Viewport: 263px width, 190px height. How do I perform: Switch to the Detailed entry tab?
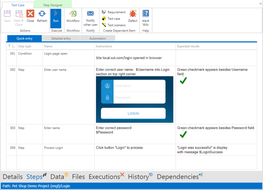coord(61,38)
